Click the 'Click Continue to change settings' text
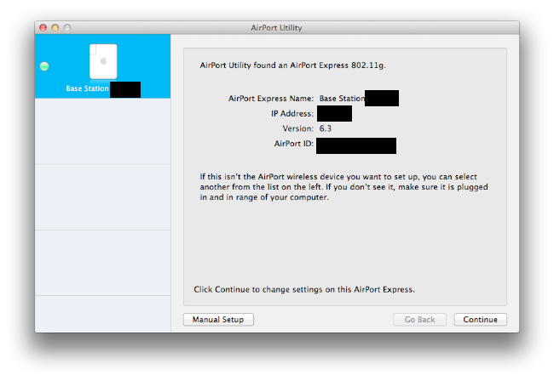This screenshot has width=554, height=381. [x=304, y=289]
